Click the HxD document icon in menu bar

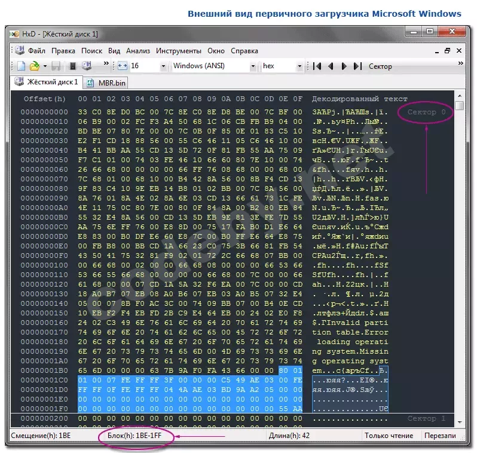(x=20, y=50)
